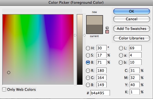The width and height of the screenshot is (153, 99).
Task: Open Color Libraries
Action: tap(131, 38)
